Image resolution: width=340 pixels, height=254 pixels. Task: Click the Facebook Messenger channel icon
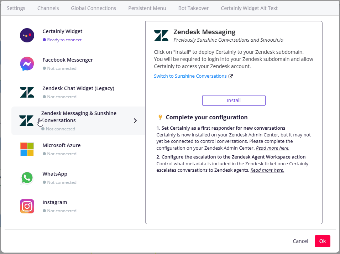pos(27,64)
